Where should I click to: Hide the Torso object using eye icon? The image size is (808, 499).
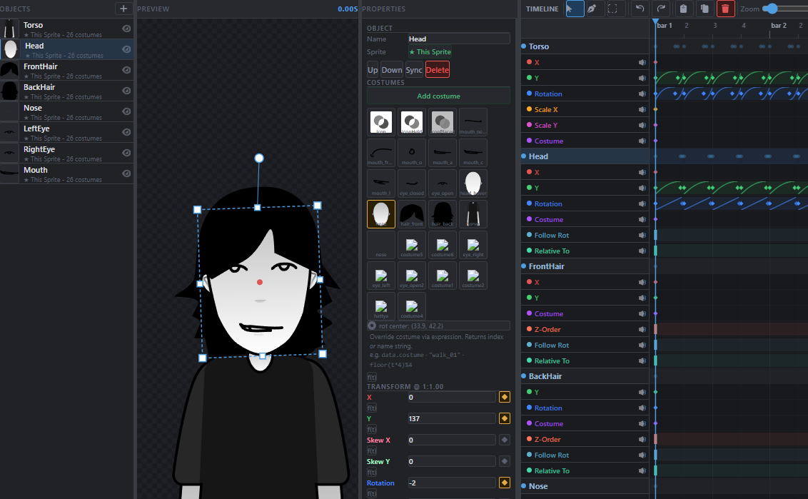click(126, 29)
